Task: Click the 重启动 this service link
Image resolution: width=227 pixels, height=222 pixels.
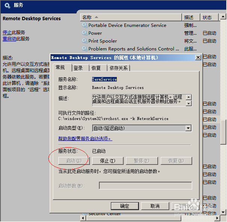Action: (9, 39)
